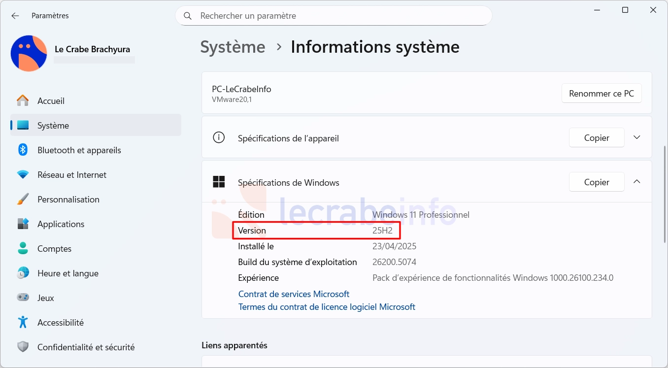Collapse Spécifications de Windows chevron
Image resolution: width=668 pixels, height=368 pixels.
(637, 182)
